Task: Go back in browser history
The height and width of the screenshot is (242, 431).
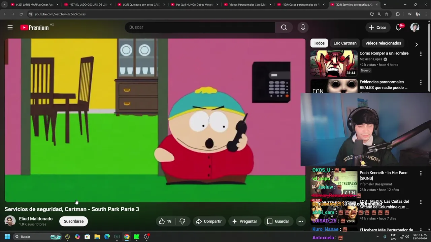Action: pos(5,14)
